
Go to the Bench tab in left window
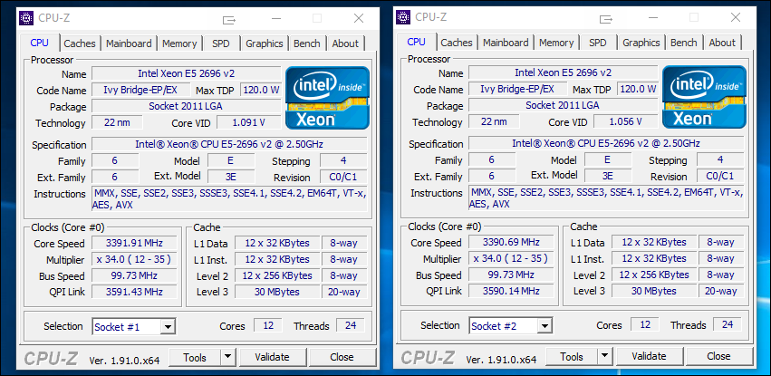tap(307, 43)
